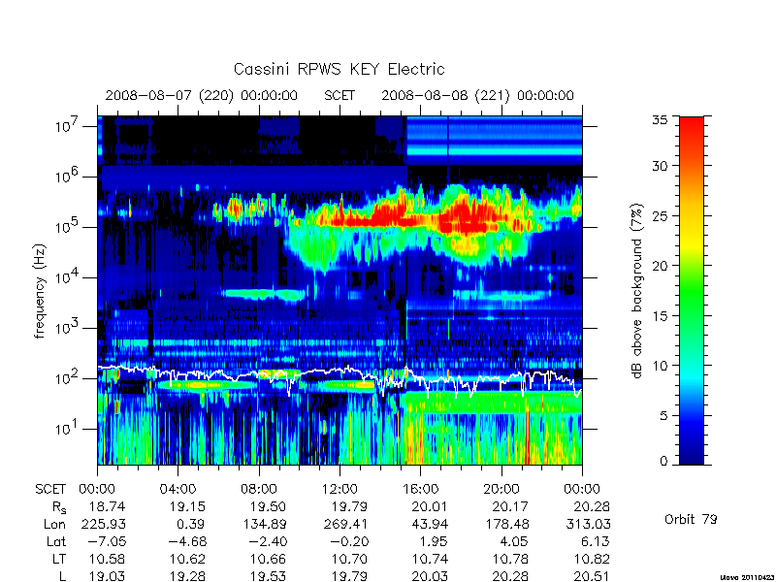Click the Rs value 19.50
This screenshot has width=776, height=582.
268,506
